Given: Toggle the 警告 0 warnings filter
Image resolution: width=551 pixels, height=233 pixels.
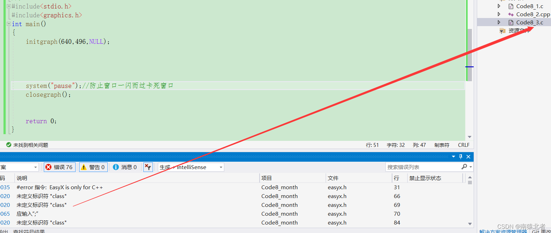Looking at the screenshot, I should (x=93, y=167).
